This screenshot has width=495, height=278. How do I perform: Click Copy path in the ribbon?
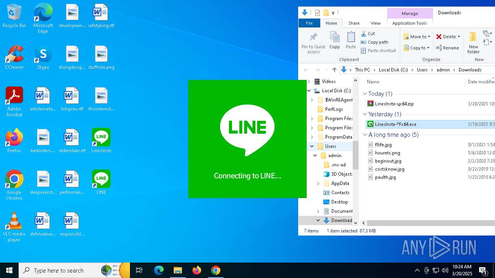[374, 42]
